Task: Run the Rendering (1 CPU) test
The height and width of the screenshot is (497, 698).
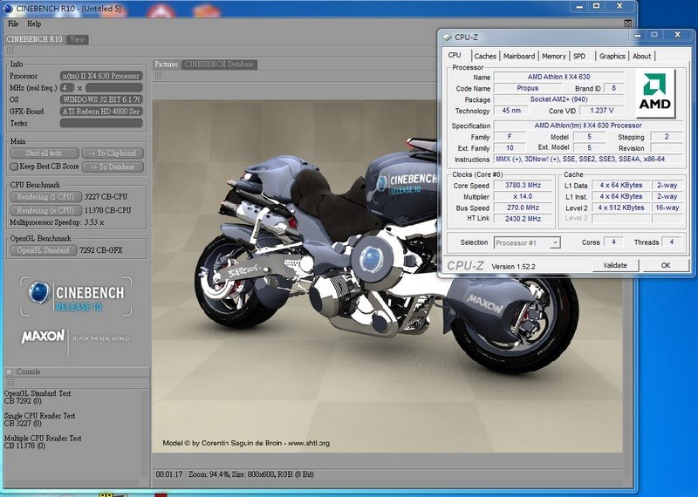Action: pos(46,197)
